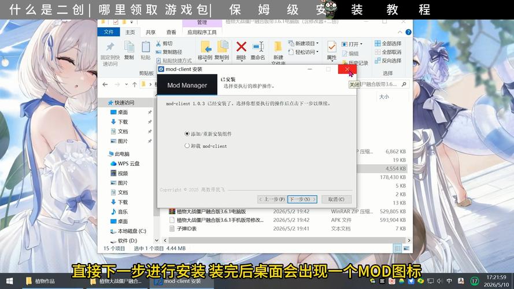Image resolution: width=514 pixels, height=289 pixels.
Task: Click mod-client 安装 taskbar button
Action: point(182,281)
